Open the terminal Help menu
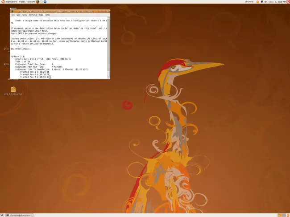The width and height of the screenshot is (290, 217). pyautogui.click(x=47, y=15)
